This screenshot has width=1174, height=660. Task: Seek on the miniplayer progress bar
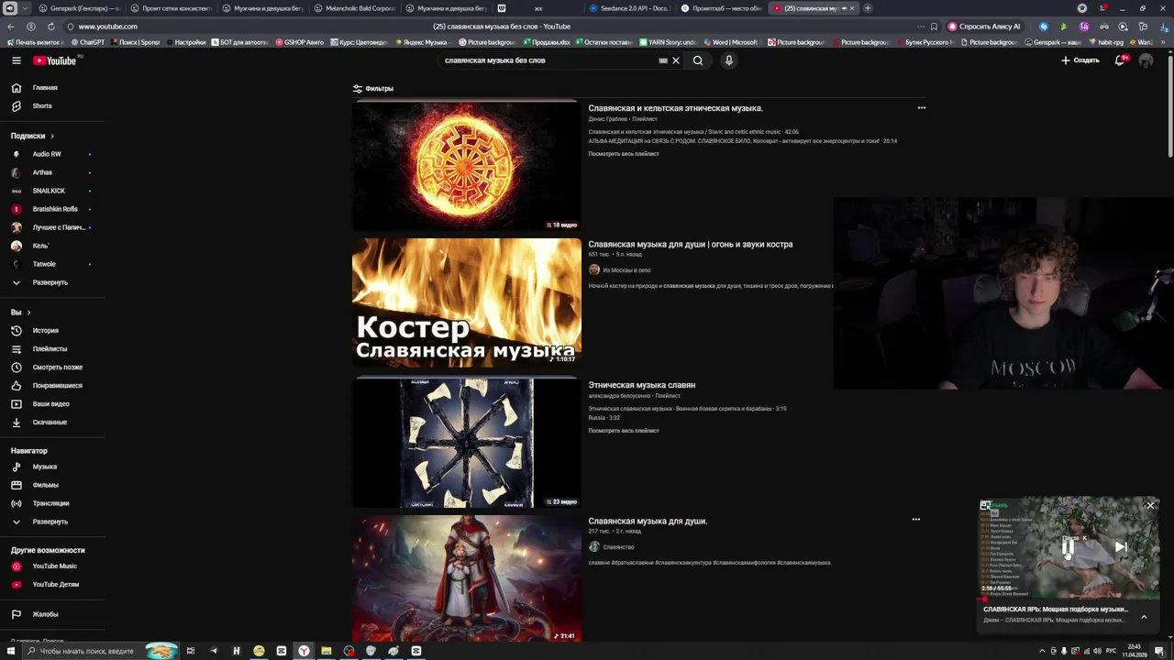(x=1069, y=599)
